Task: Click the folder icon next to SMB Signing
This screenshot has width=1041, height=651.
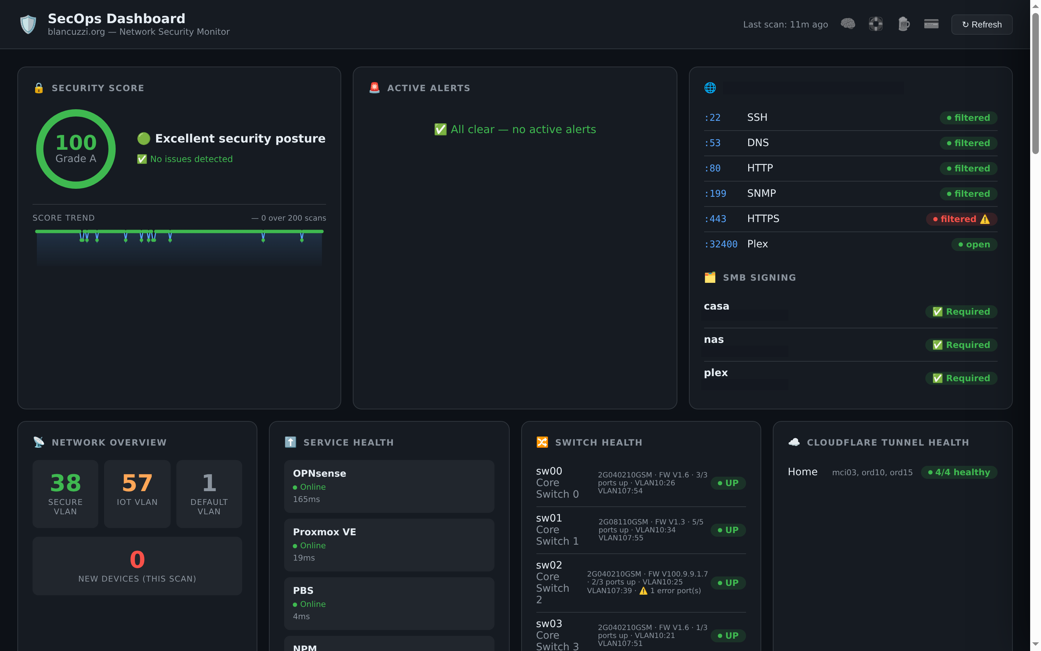Action: 710,277
